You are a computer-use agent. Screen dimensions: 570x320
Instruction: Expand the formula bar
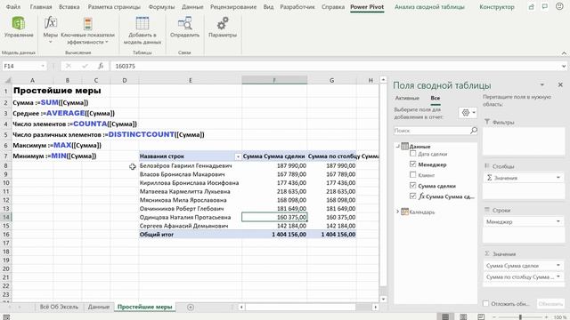[x=564, y=66]
